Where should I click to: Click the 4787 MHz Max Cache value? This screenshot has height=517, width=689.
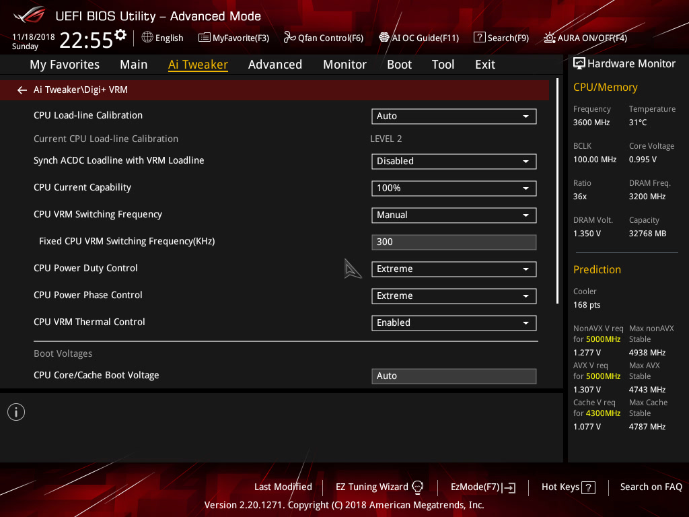647,427
